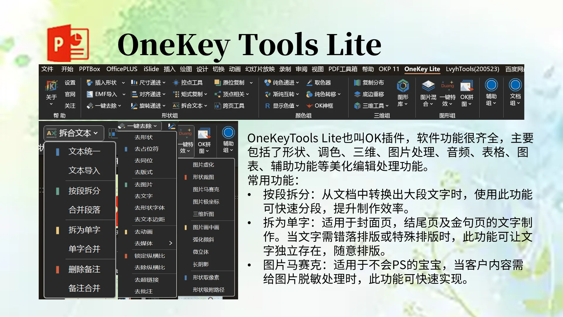This screenshot has height=317, width=563.
Task: Click the 设置 settings button
Action: pos(70,83)
